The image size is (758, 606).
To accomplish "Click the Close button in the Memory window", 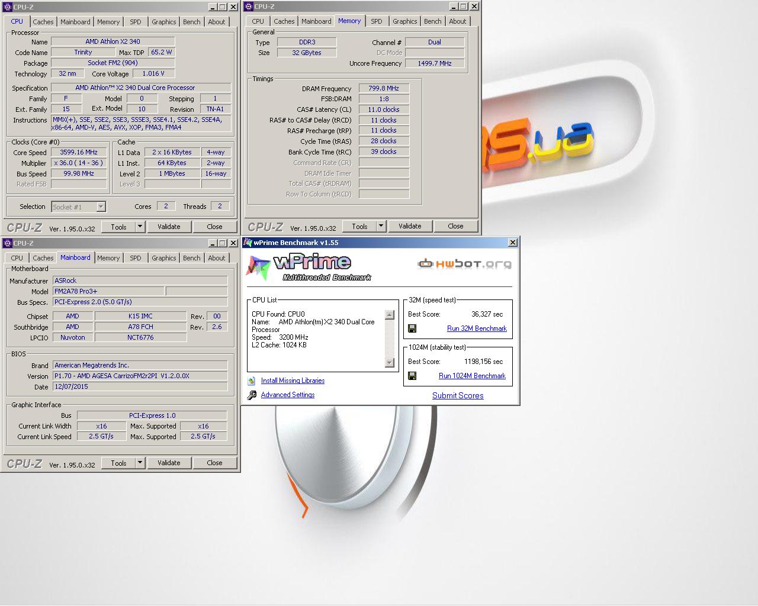I will tap(455, 226).
